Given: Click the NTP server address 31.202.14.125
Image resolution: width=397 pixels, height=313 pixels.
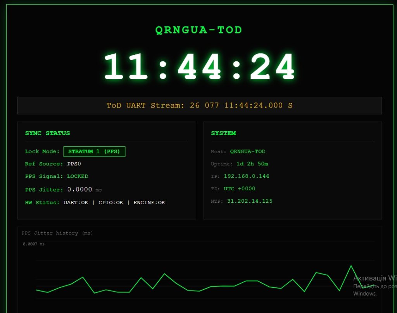Looking at the screenshot, I should tap(250, 201).
